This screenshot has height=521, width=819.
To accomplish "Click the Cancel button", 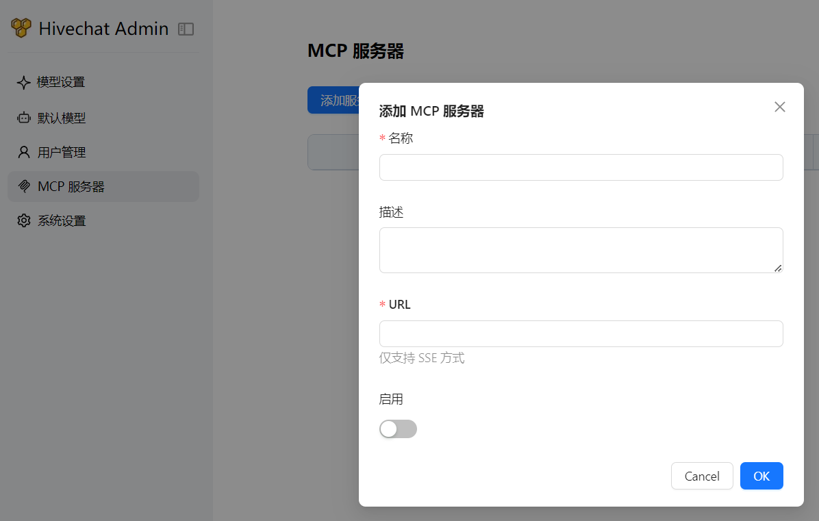I will (x=702, y=476).
